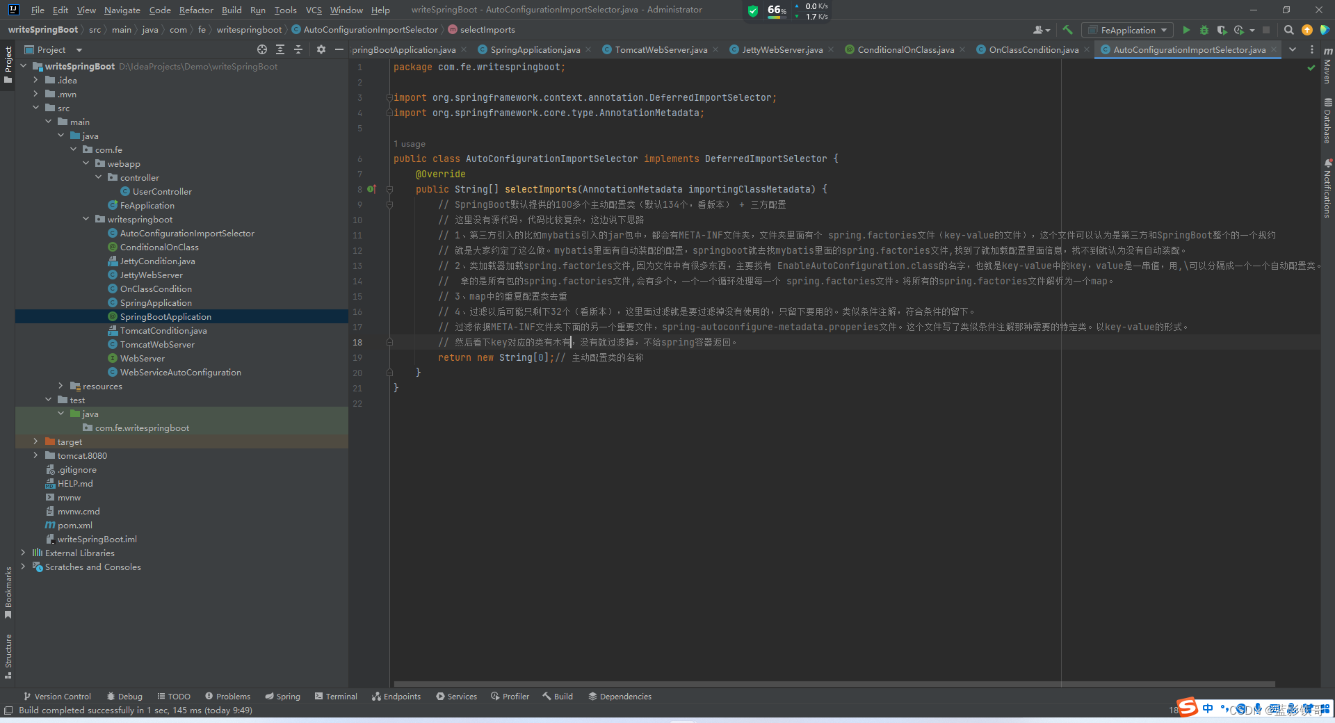
Task: Show hidden editor tabs dropdown chevron
Action: coord(1293,49)
